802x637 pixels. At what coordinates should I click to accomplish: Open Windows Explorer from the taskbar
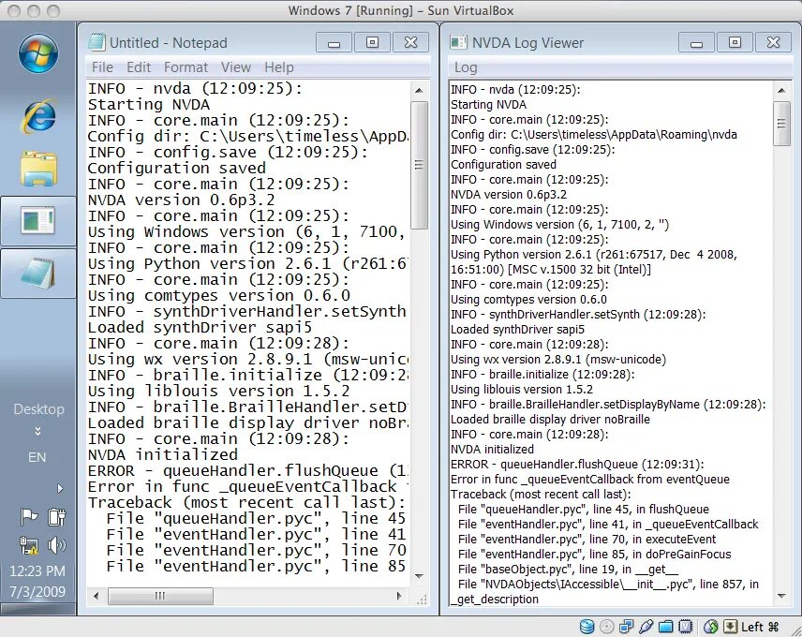point(38,169)
